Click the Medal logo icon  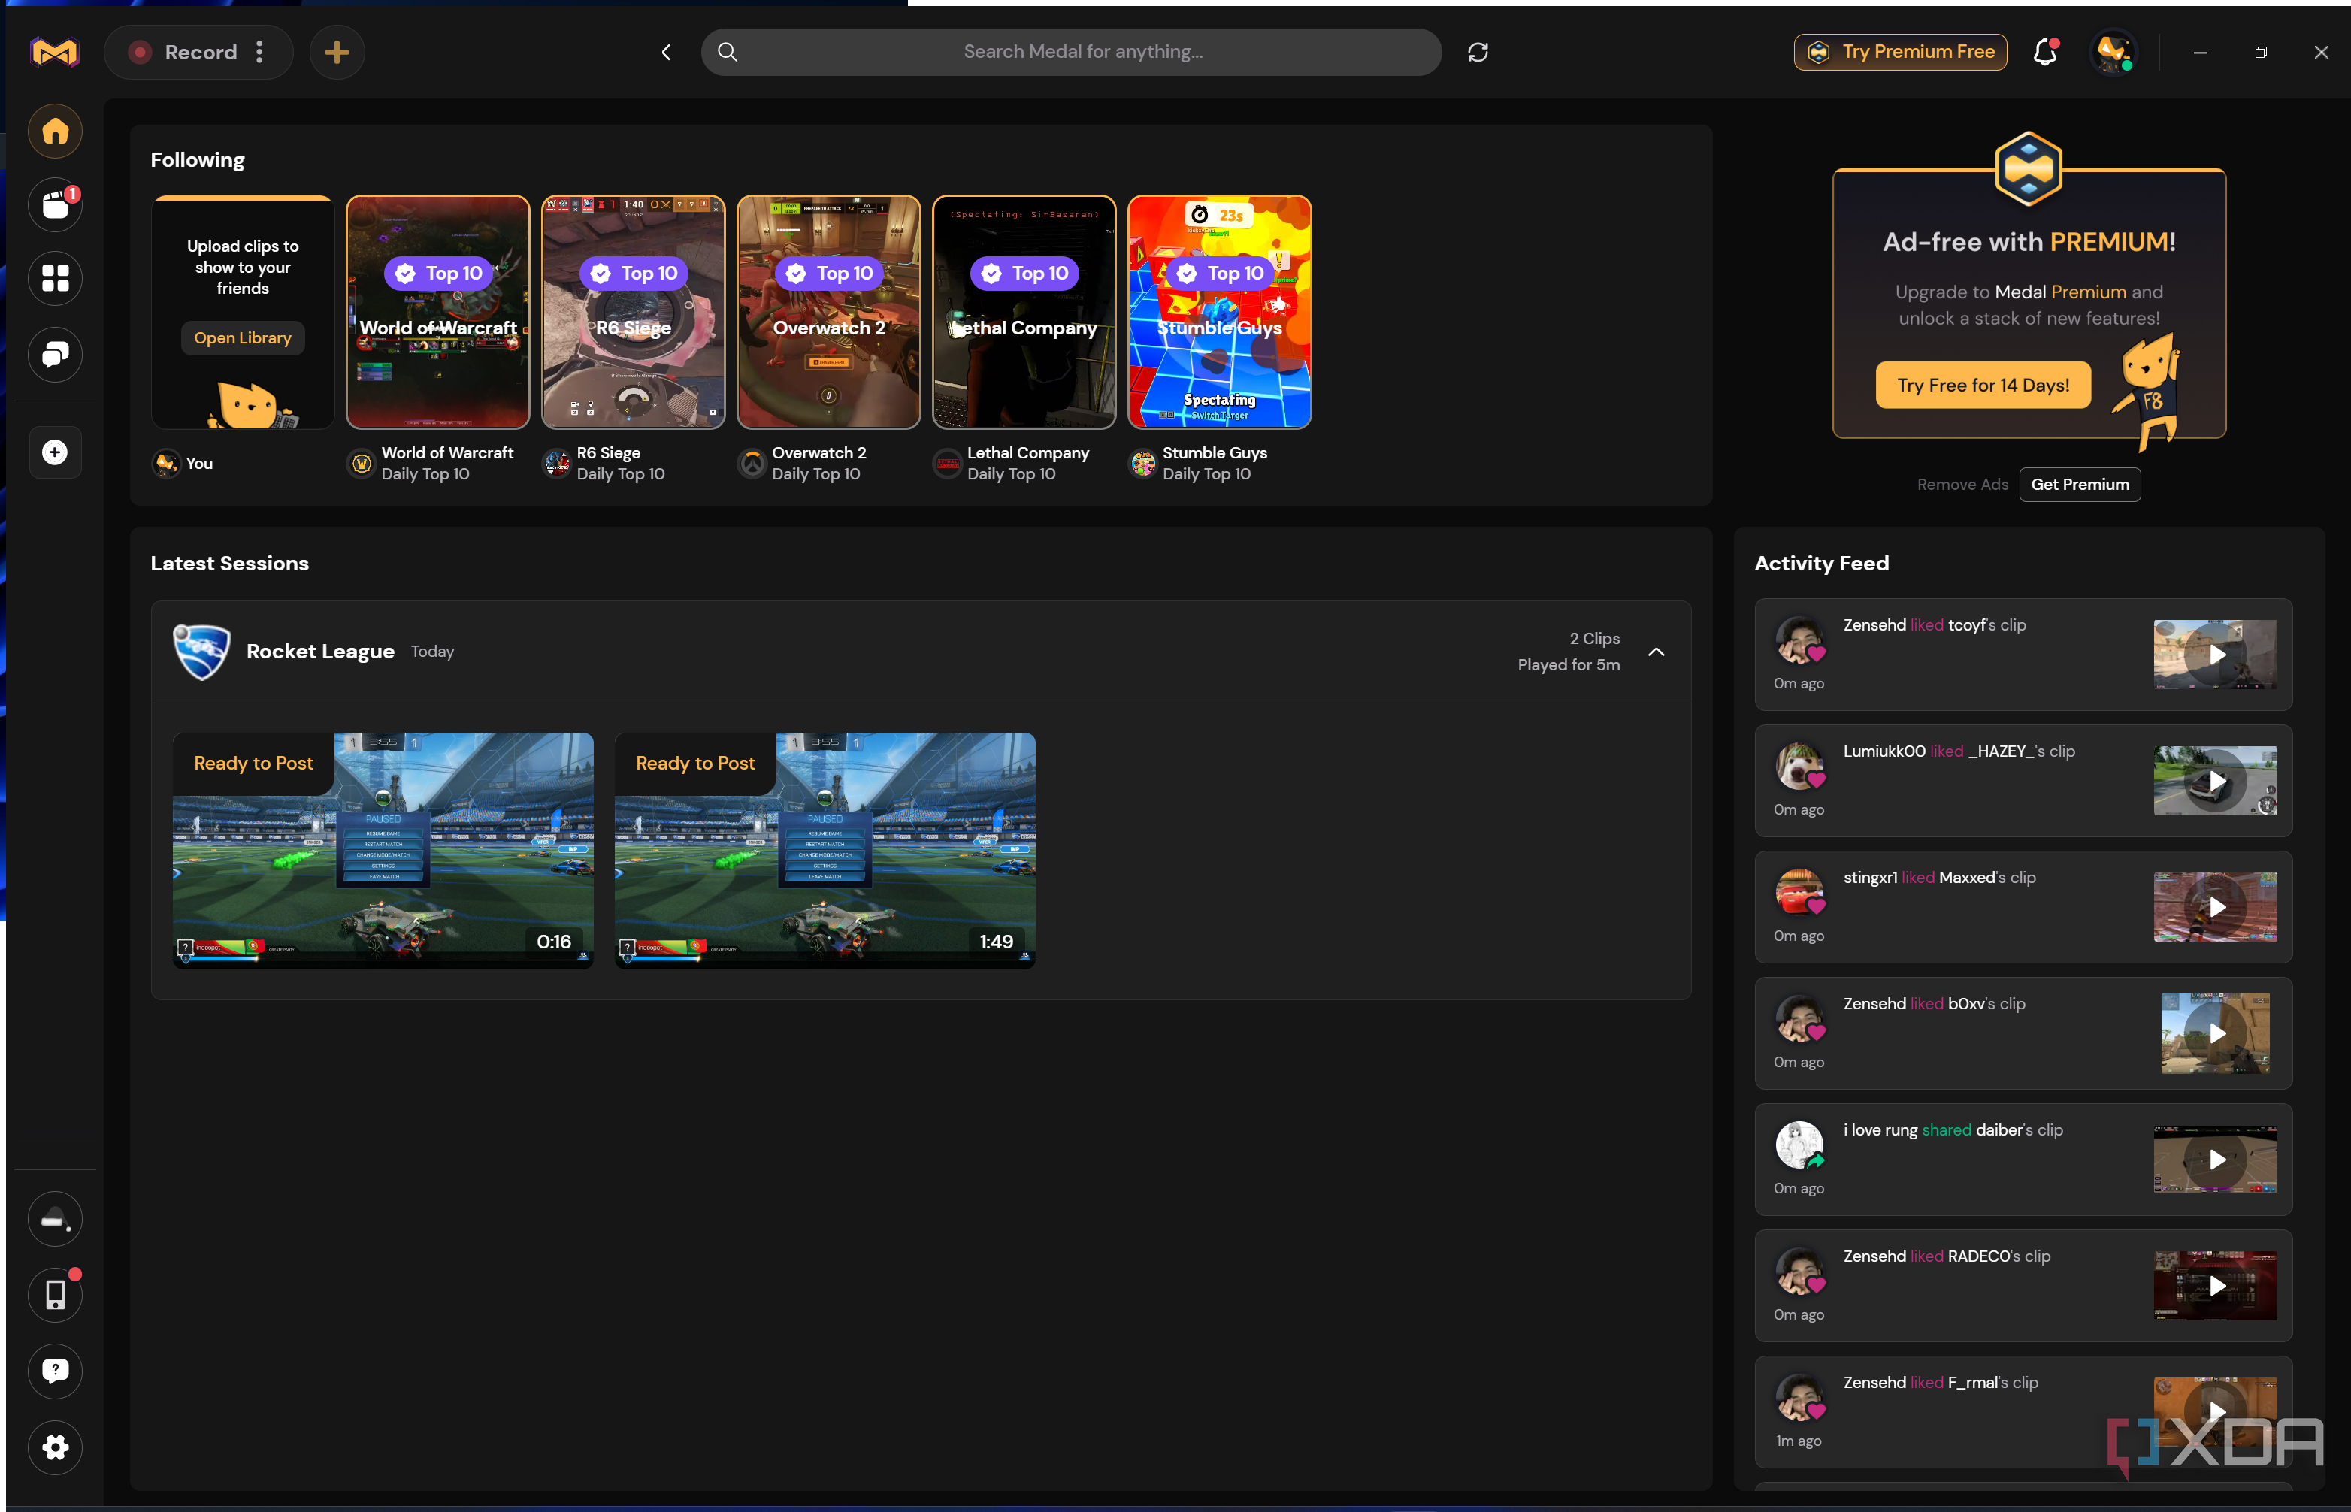tap(54, 52)
